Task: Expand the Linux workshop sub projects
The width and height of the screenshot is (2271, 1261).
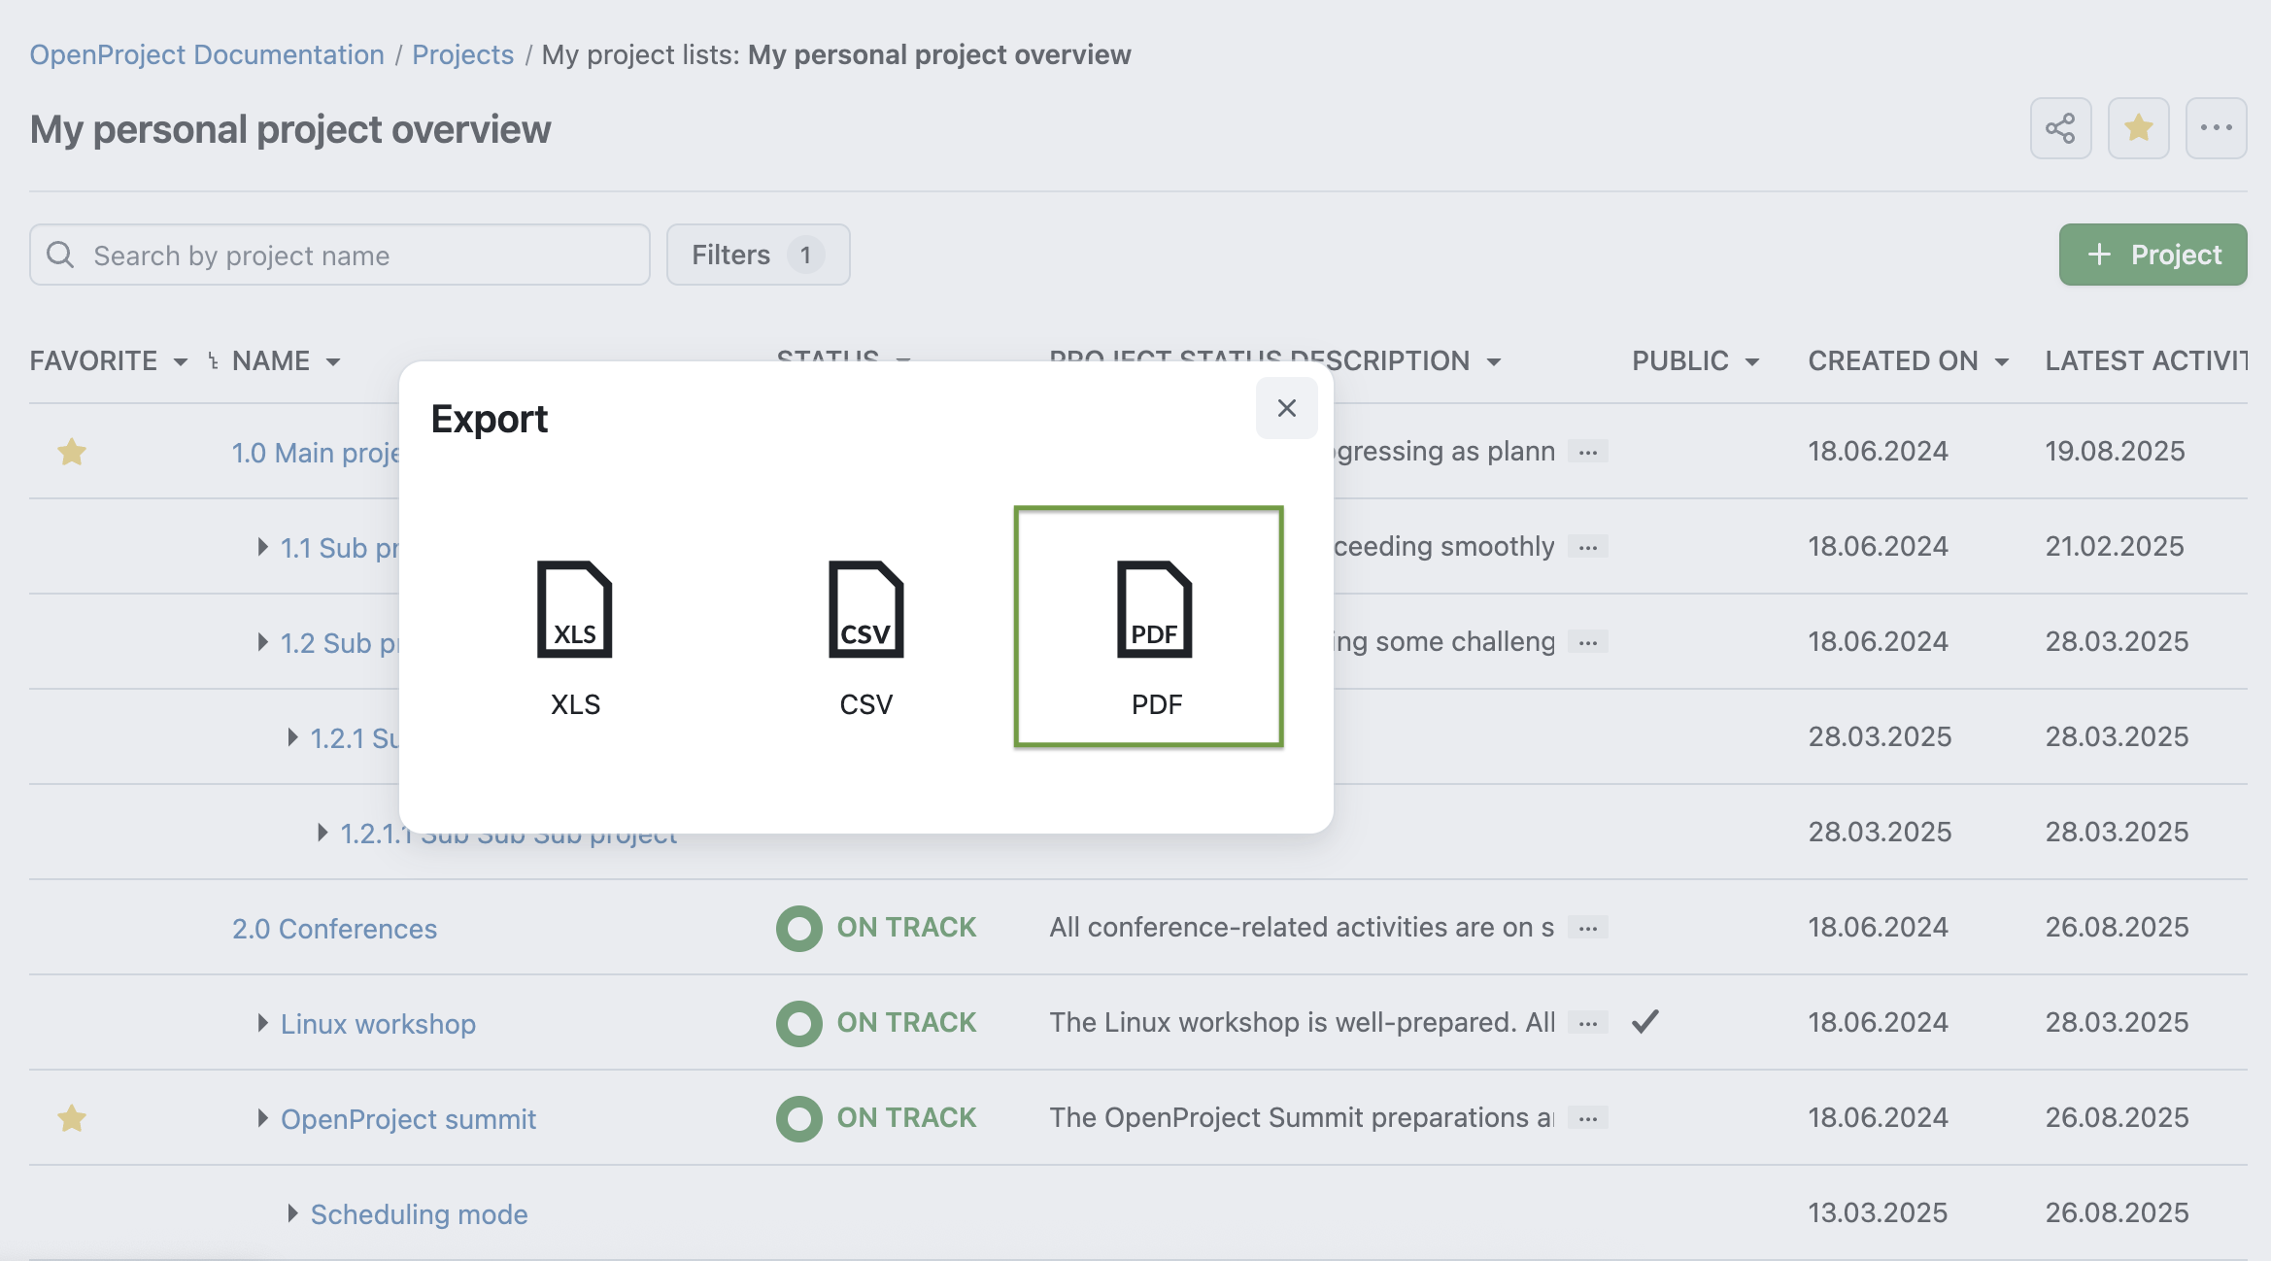Action: pos(260,1023)
